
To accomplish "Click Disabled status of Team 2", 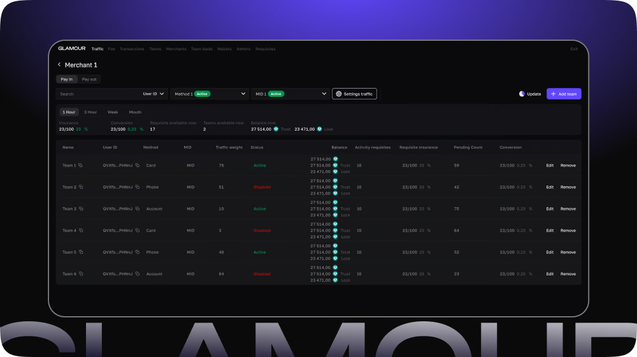I will tap(262, 187).
